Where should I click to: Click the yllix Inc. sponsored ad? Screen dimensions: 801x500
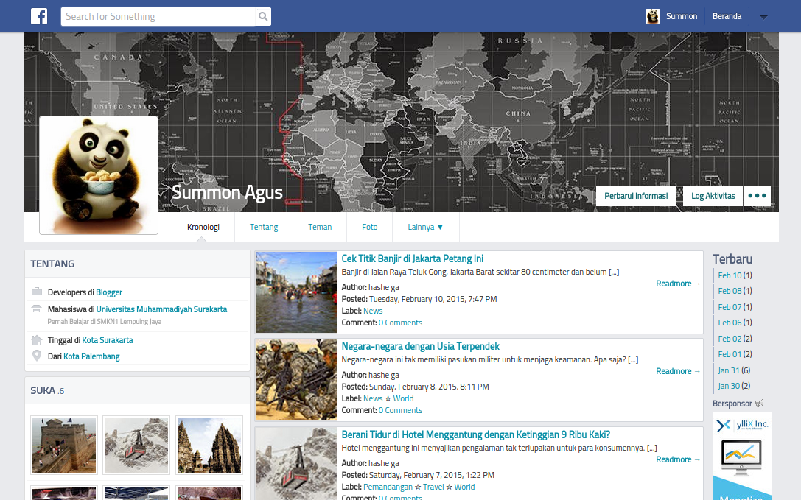[742, 456]
